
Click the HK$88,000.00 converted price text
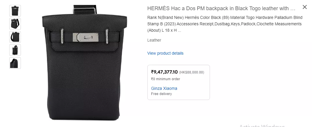click(x=192, y=72)
